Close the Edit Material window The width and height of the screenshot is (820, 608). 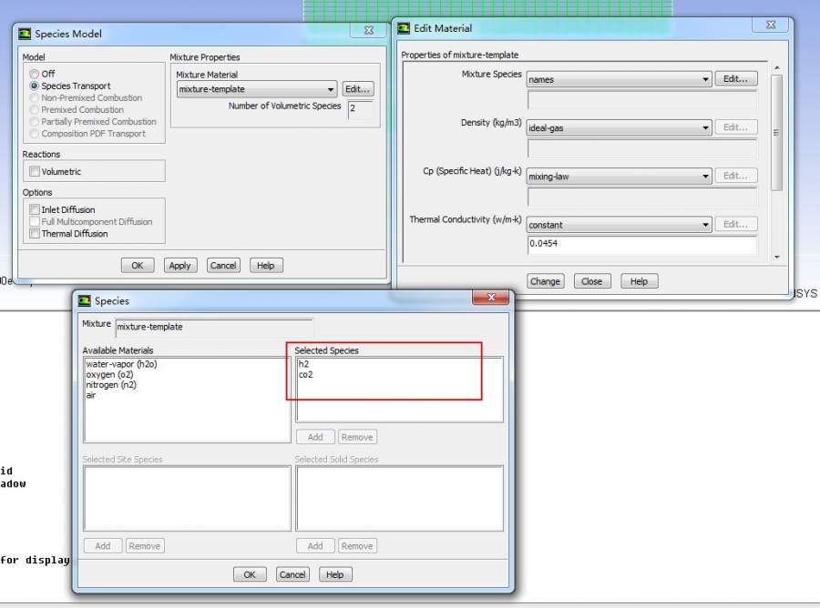coord(770,25)
